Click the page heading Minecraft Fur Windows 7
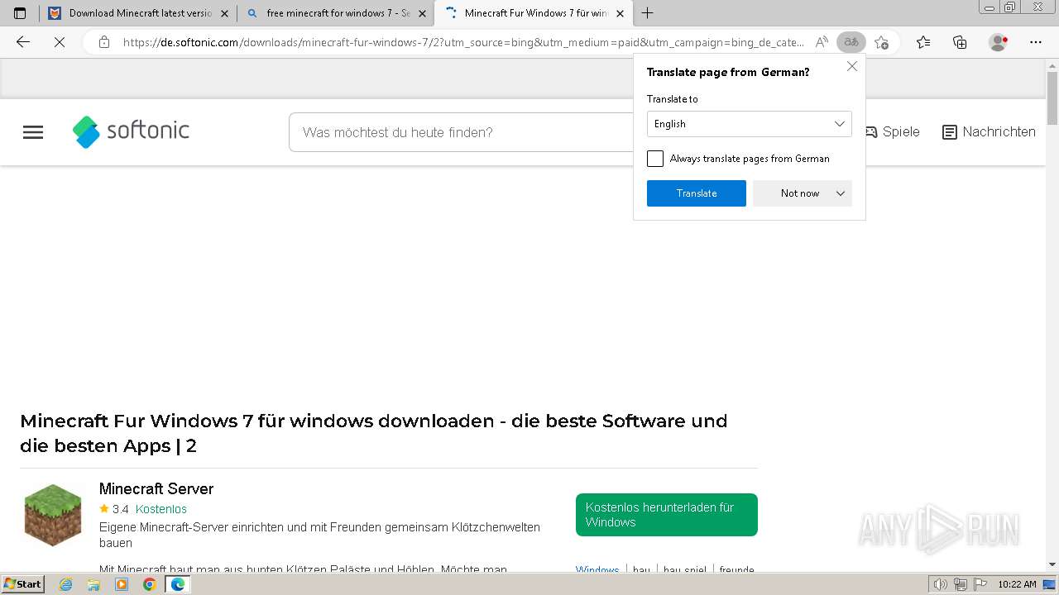The height and width of the screenshot is (595, 1059). [x=373, y=433]
